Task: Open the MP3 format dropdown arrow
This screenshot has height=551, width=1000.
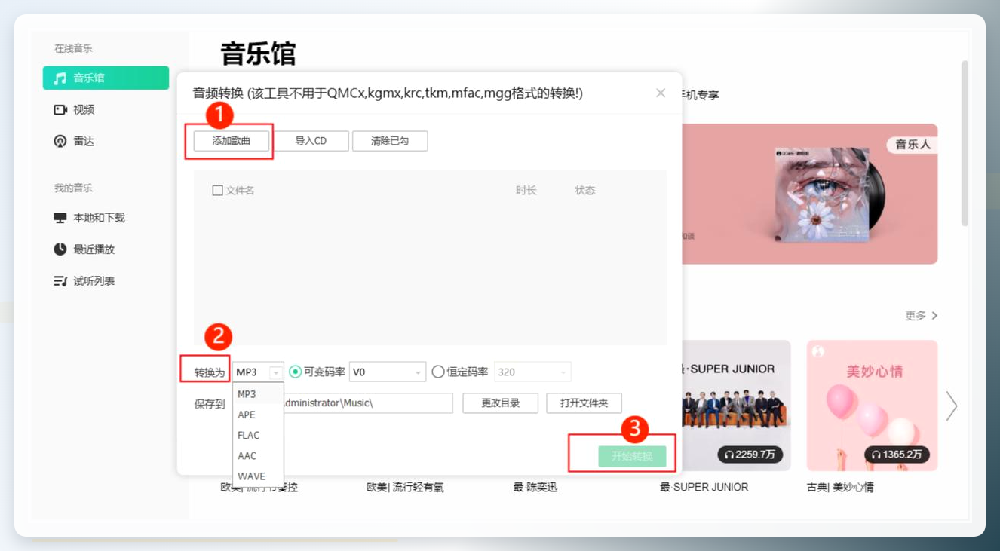Action: click(276, 372)
